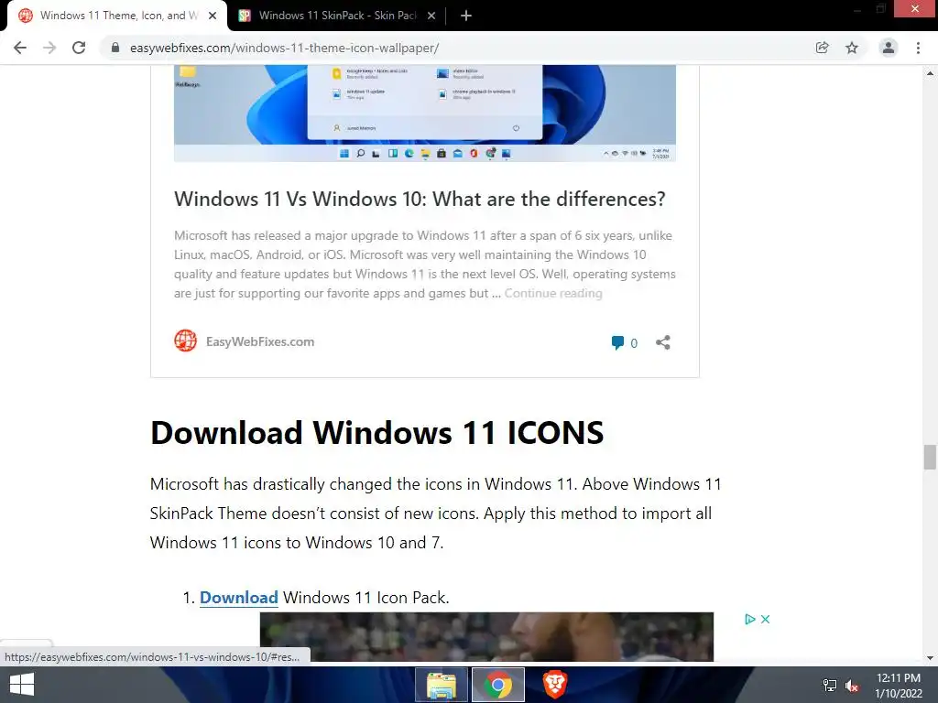The image size is (938, 703).
Task: Close the Windows 11 SkinPack tab
Action: coord(431,16)
